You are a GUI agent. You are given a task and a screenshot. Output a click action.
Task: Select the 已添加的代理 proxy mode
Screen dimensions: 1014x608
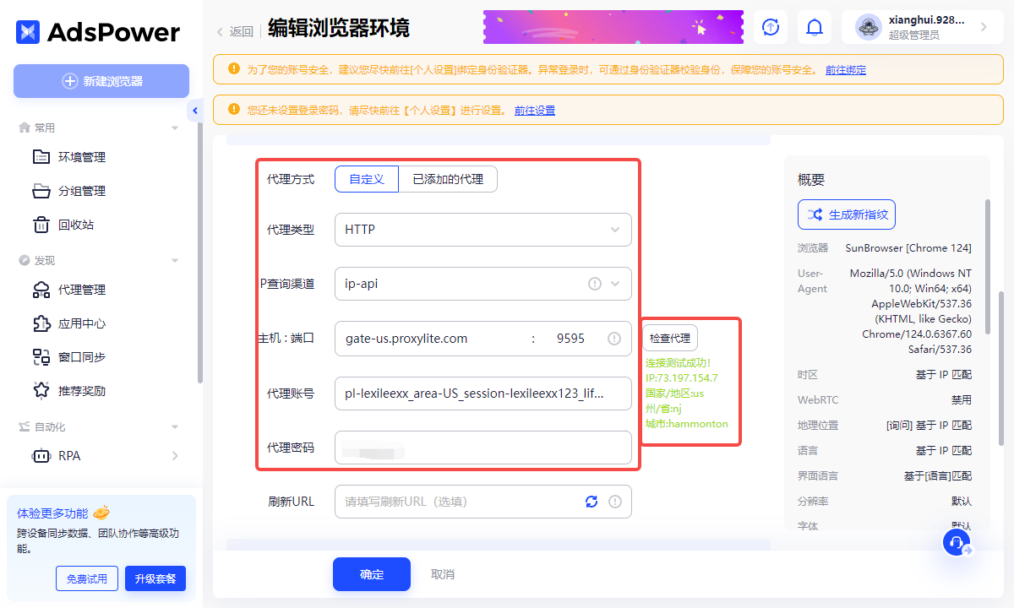448,179
